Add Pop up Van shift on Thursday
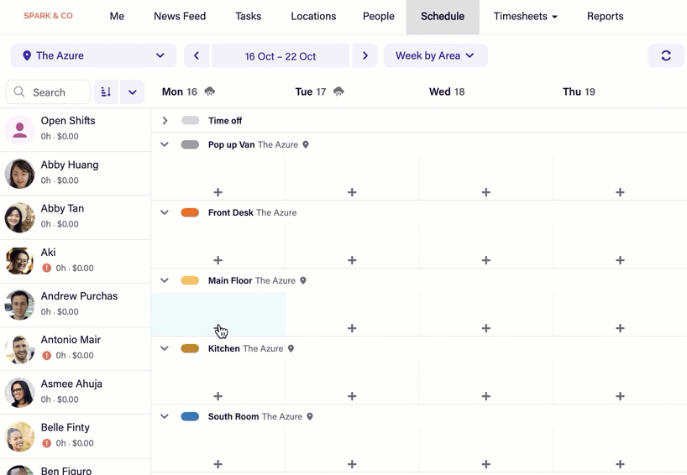The width and height of the screenshot is (687, 475). coord(620,192)
